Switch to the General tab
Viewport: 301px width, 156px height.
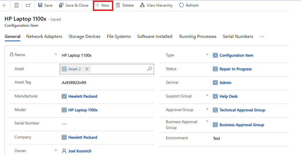click(x=13, y=37)
